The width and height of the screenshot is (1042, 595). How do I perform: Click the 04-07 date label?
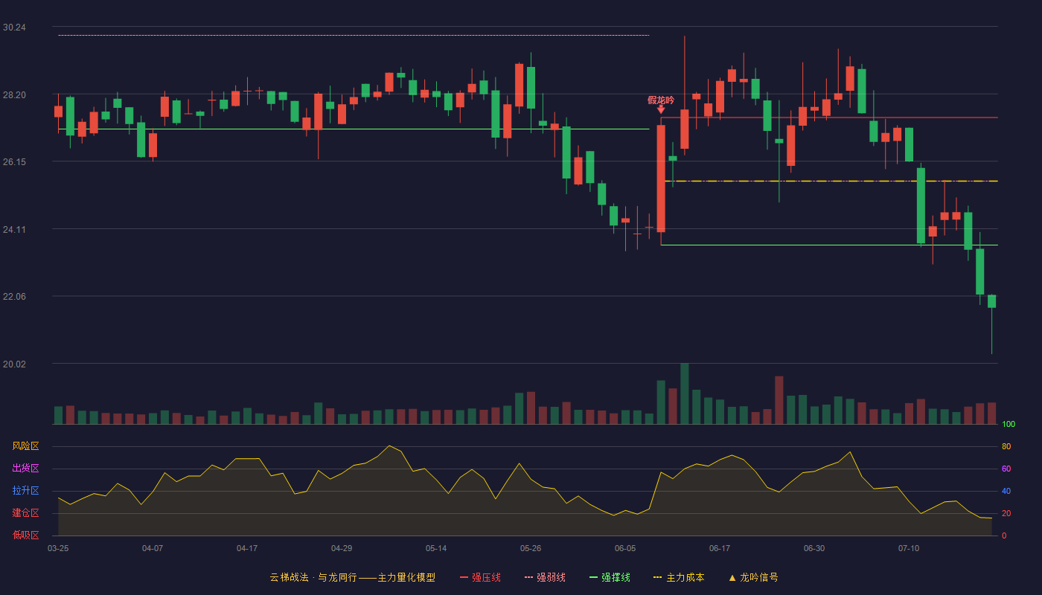point(153,548)
